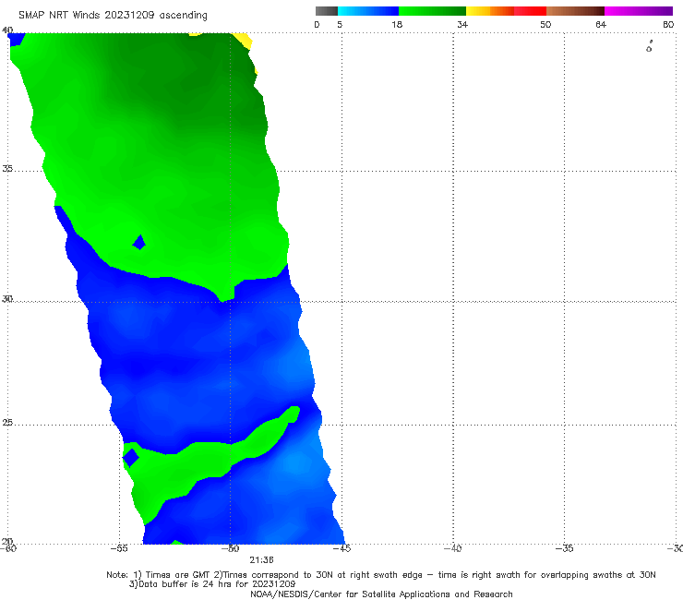Click the longitude label '-40'
Screen dimensions: 683x600
pyautogui.click(x=453, y=548)
